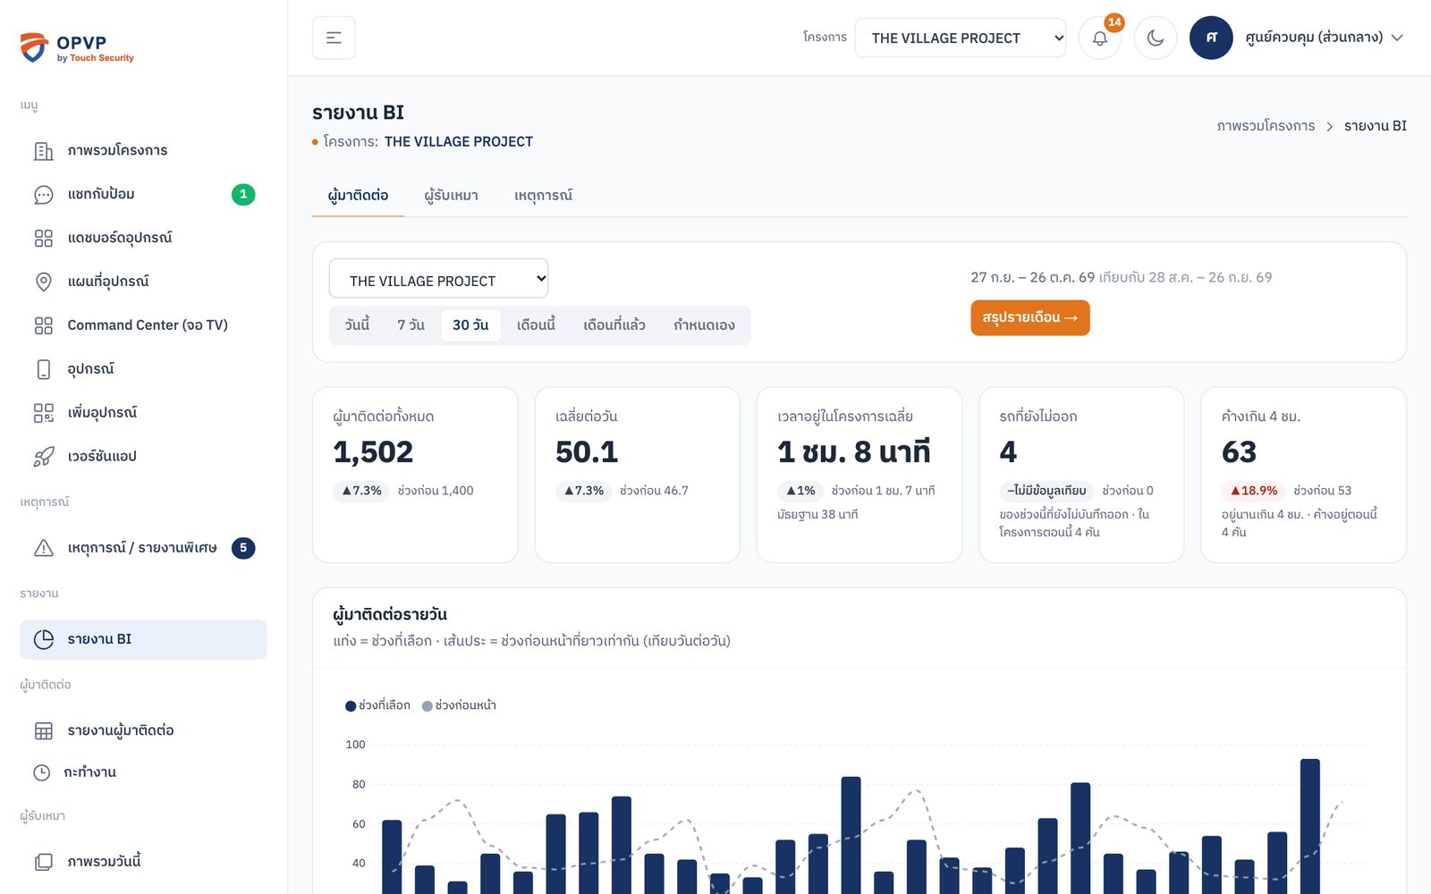Screen dimensions: 1431x894
Task: Go to ภาพรวมโครงการ breadcrumb link
Action: click(1266, 126)
